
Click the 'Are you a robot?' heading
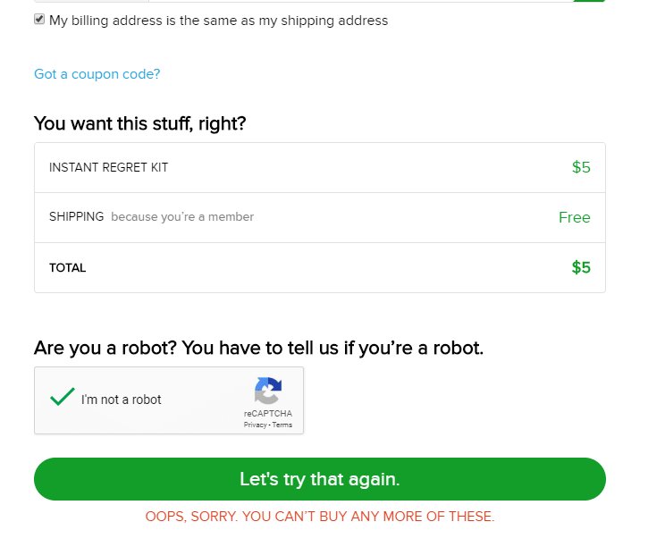tap(258, 348)
